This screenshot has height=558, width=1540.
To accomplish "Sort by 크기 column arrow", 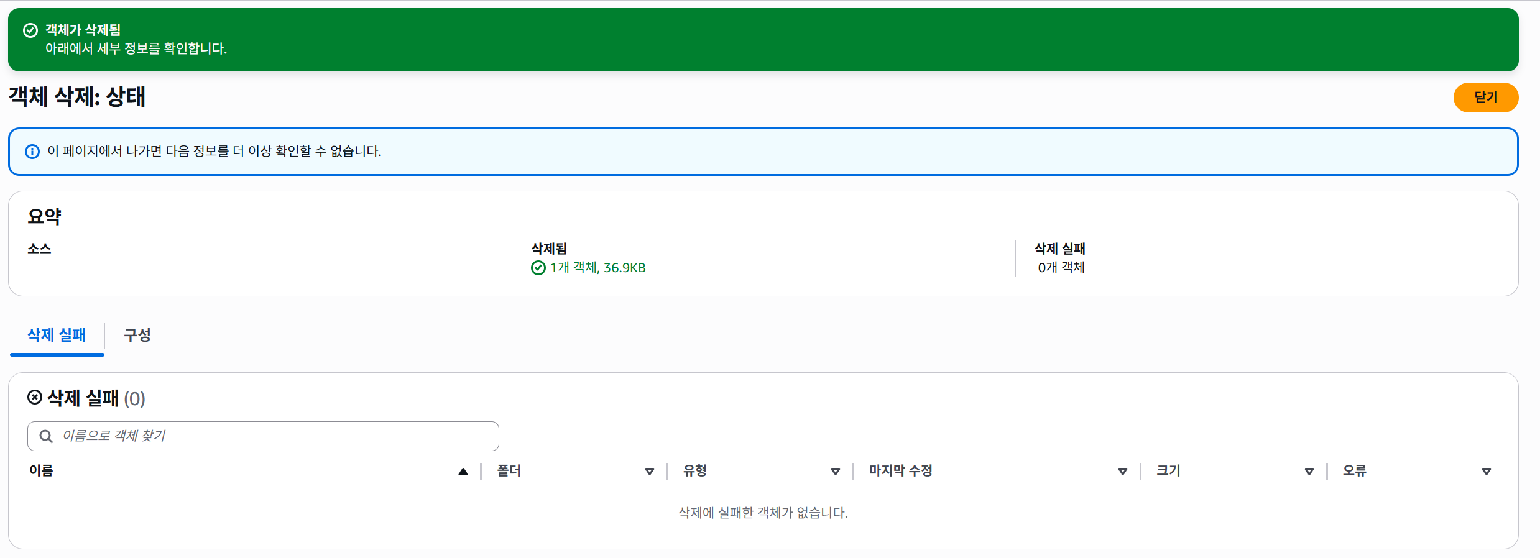I will coord(1309,472).
